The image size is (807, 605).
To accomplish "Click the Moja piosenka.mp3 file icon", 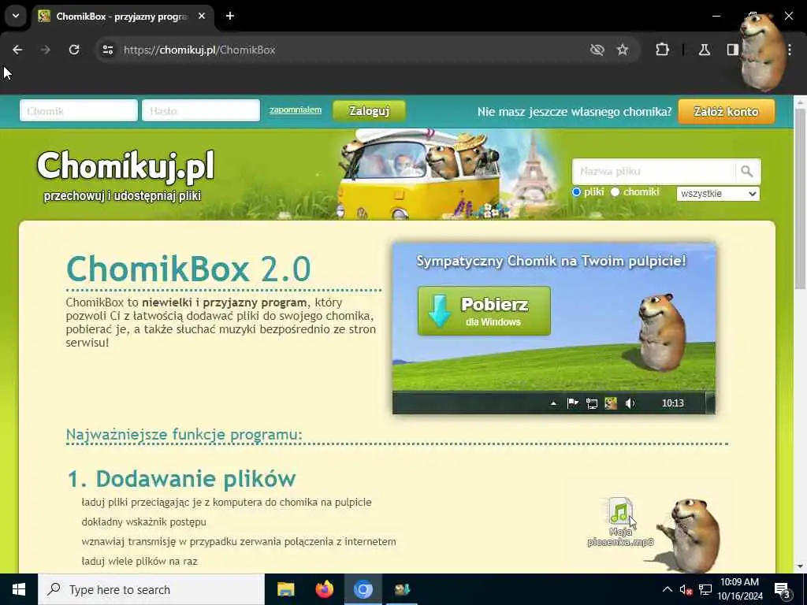I will tap(620, 521).
